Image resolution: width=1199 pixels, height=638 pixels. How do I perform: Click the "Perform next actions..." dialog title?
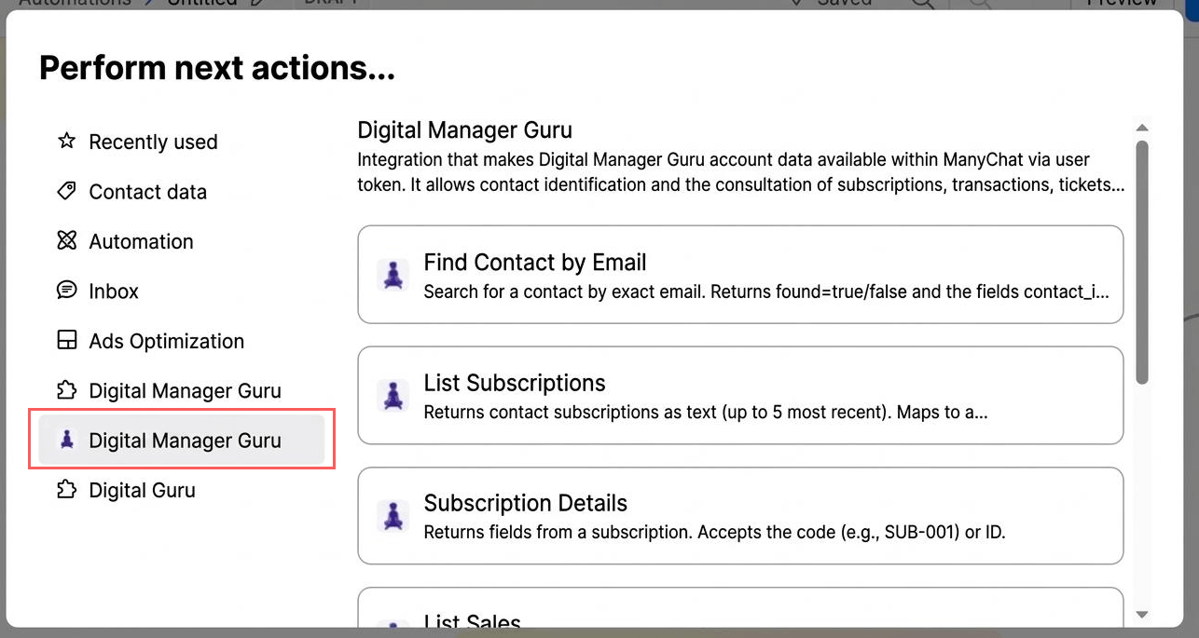pyautogui.click(x=217, y=68)
